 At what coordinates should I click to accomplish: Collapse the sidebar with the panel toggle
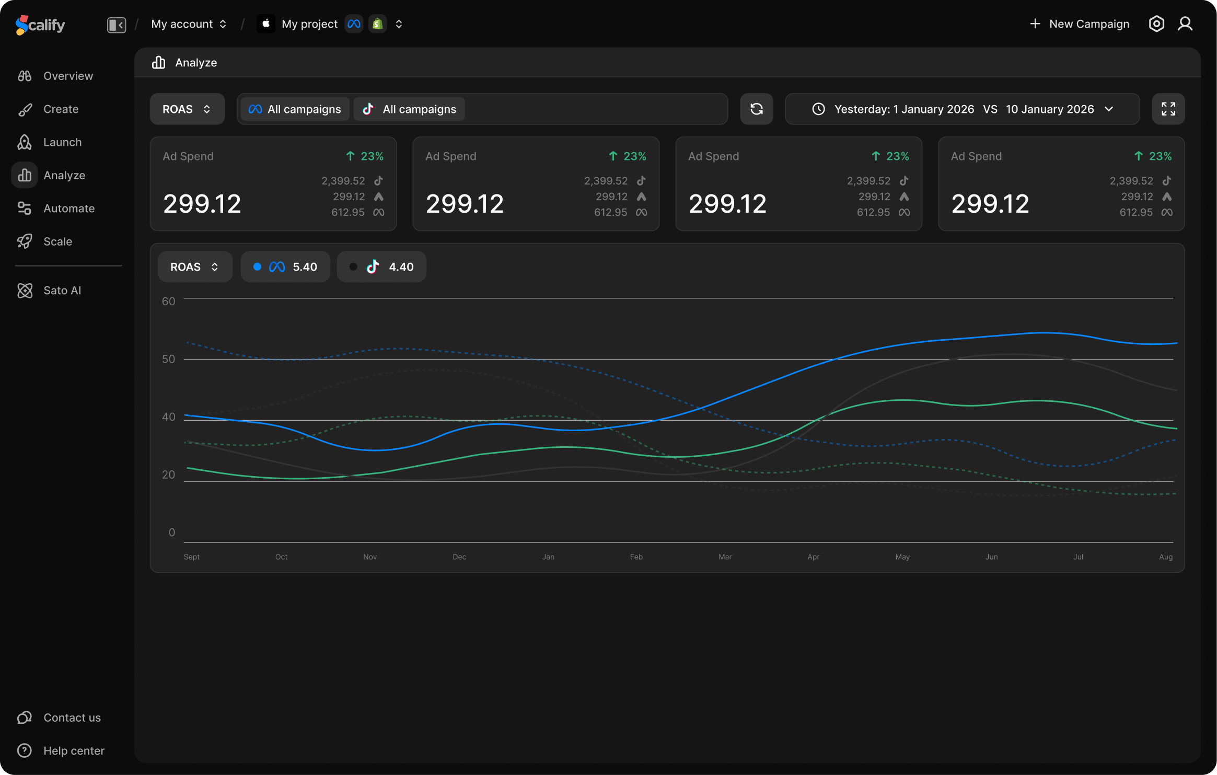click(x=116, y=24)
